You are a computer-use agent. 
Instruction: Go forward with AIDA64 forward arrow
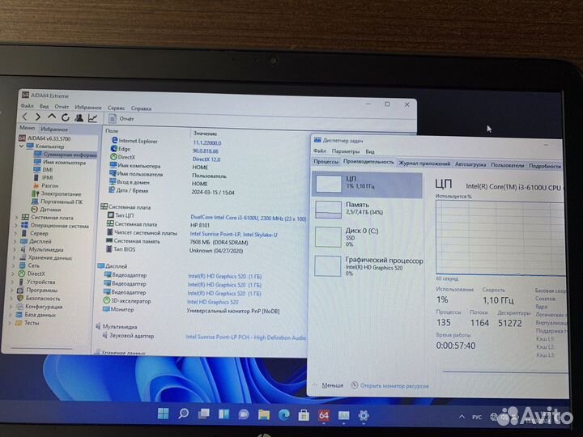coord(38,117)
